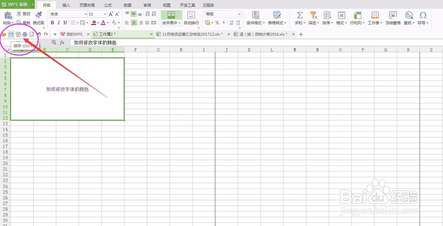Image resolution: width=443 pixels, height=226 pixels.
Task: Toggle middle vertical alignment
Action: point(134,14)
